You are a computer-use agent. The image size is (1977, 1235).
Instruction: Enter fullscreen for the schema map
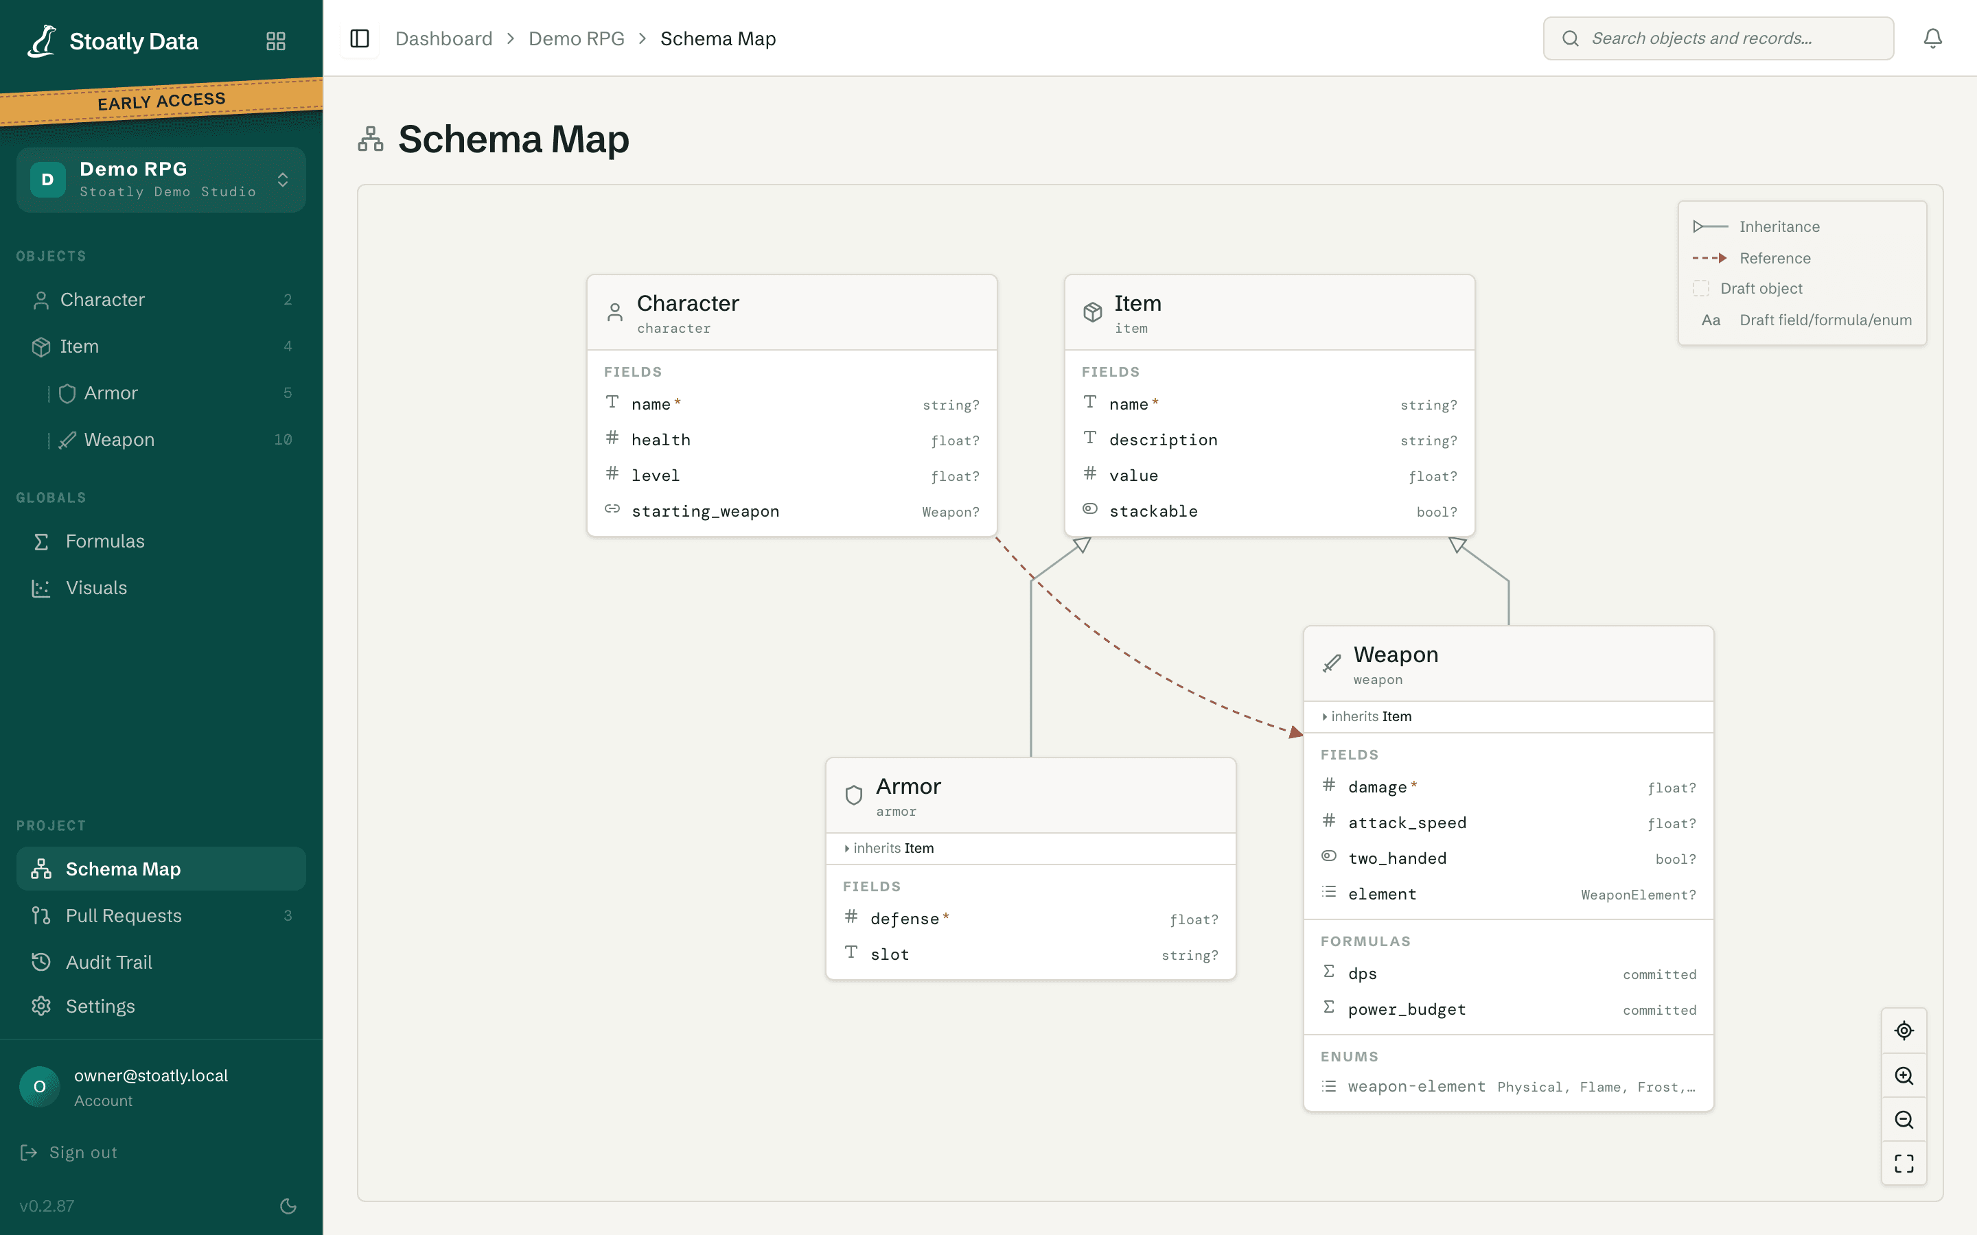click(1904, 1164)
